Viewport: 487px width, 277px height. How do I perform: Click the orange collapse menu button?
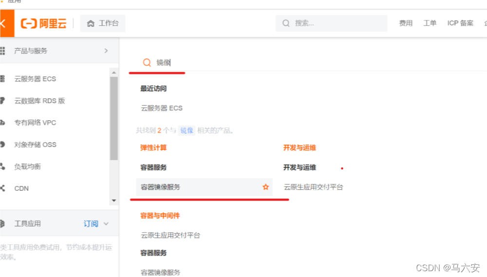[x=7, y=23]
